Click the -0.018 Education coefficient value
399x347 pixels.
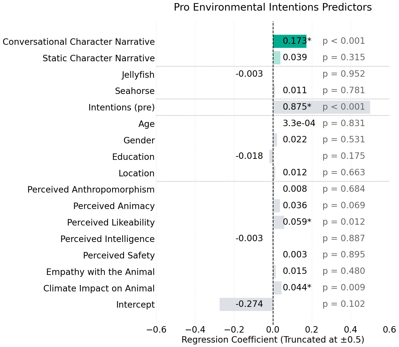249,156
